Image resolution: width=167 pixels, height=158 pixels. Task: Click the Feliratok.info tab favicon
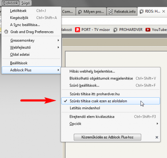(x=111, y=12)
